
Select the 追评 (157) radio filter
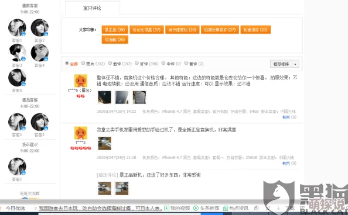tap(110, 63)
